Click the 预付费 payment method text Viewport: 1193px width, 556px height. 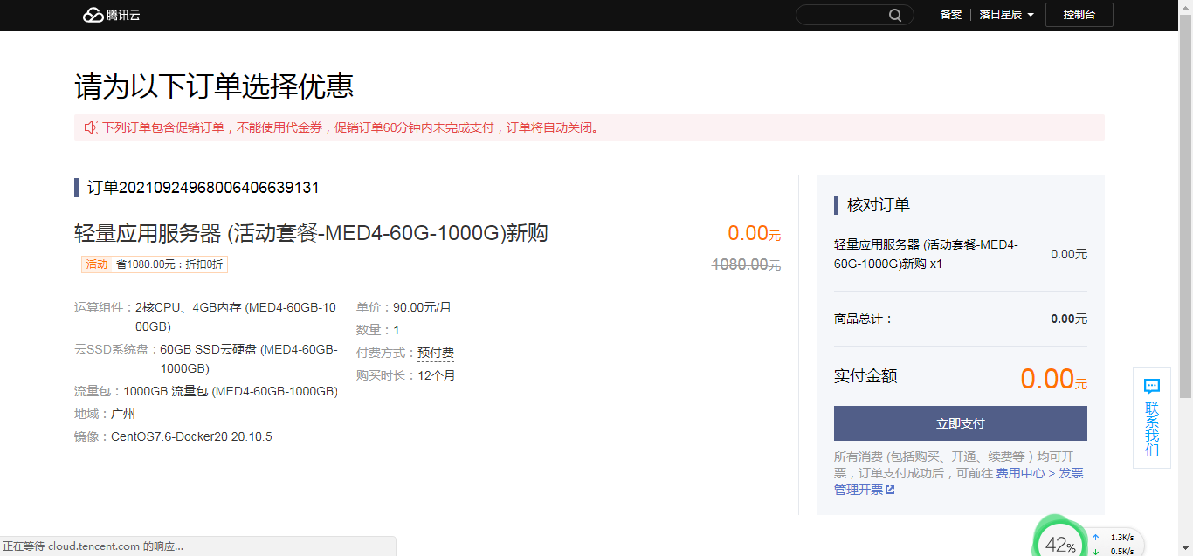tap(436, 354)
